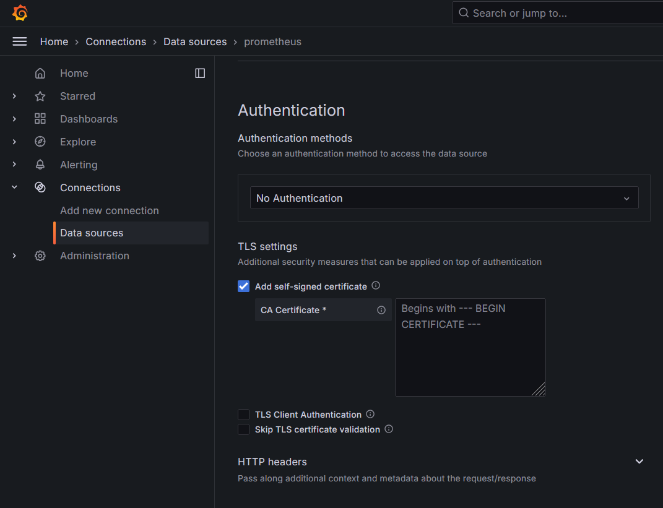Select Data sources in the sidebar
Screen dimensions: 663x508
click(92, 233)
